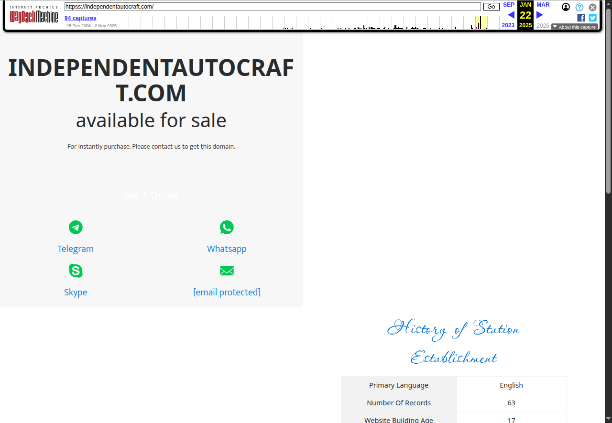Image resolution: width=612 pixels, height=423 pixels.
Task: Click the green email envelope icon
Action: 227,271
